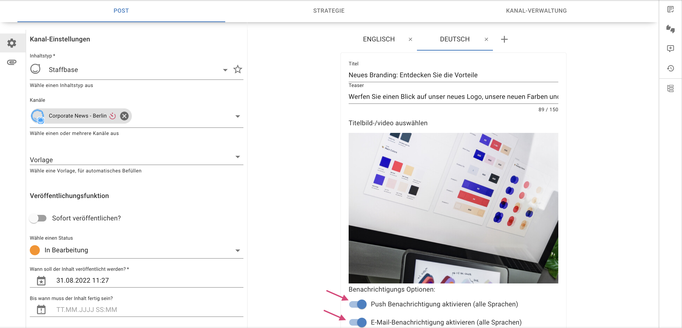This screenshot has width=682, height=328.
Task: Expand the Inhaltstyp Staffbase dropdown
Action: 225,70
